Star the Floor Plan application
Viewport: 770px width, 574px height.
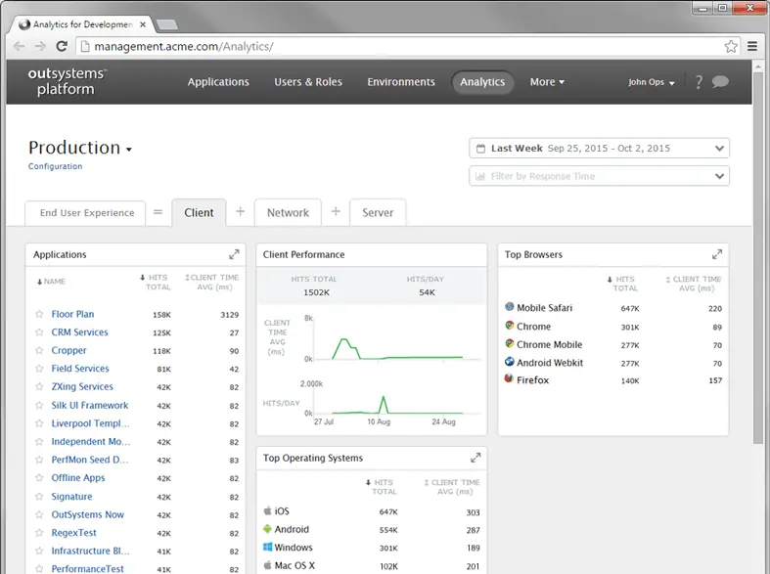click(39, 314)
